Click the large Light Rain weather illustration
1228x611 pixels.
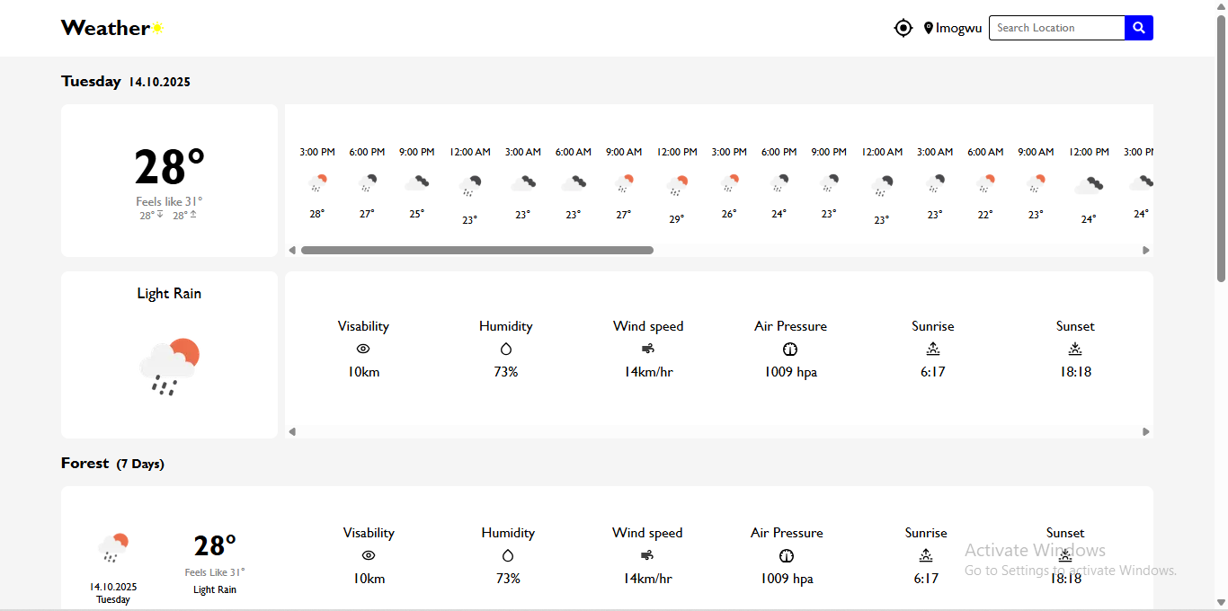pos(169,367)
